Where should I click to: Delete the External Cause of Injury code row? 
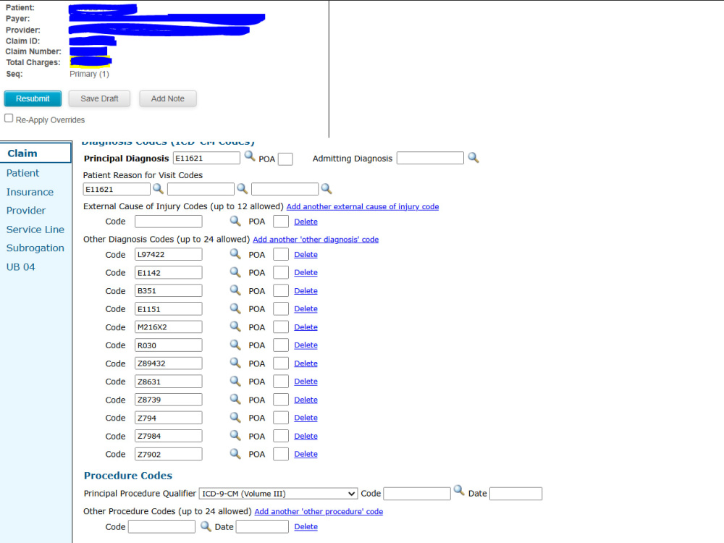tap(306, 222)
